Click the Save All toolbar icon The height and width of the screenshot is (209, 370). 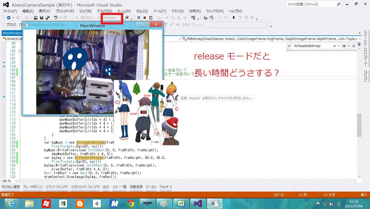coord(47,18)
